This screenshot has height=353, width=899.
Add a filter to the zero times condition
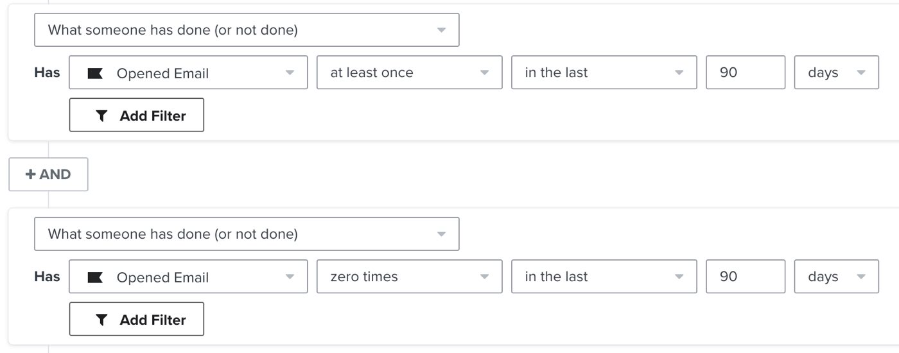pos(137,320)
